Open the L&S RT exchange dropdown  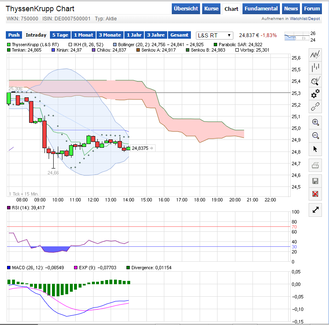pyautogui.click(x=215, y=36)
